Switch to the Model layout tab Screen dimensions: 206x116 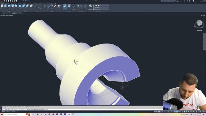[x=3, y=111]
